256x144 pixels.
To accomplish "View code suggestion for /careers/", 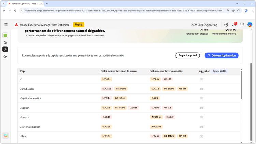I will tap(201, 117).
